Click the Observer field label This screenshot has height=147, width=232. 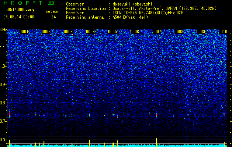(75, 4)
